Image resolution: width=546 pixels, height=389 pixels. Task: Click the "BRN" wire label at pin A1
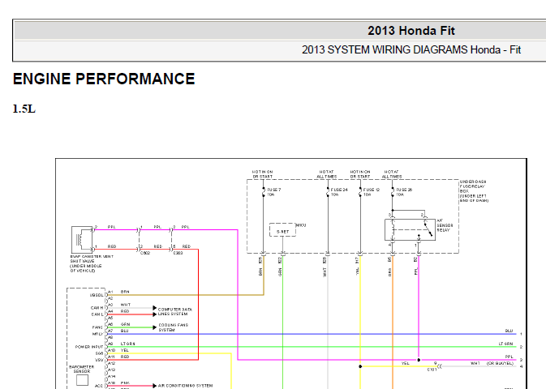(125, 292)
